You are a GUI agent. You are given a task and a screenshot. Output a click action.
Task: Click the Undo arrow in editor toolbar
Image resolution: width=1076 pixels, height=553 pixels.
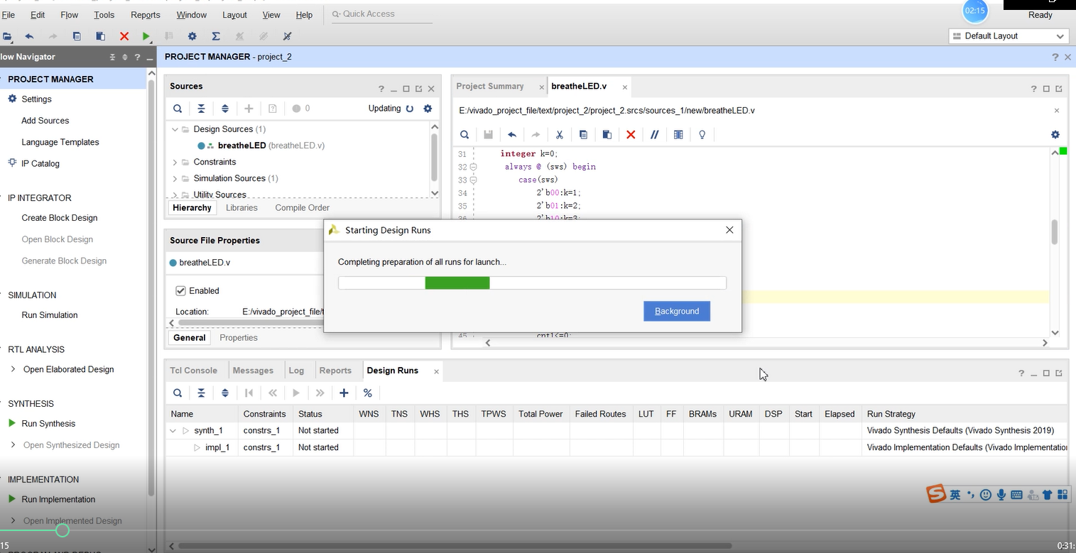coord(511,134)
